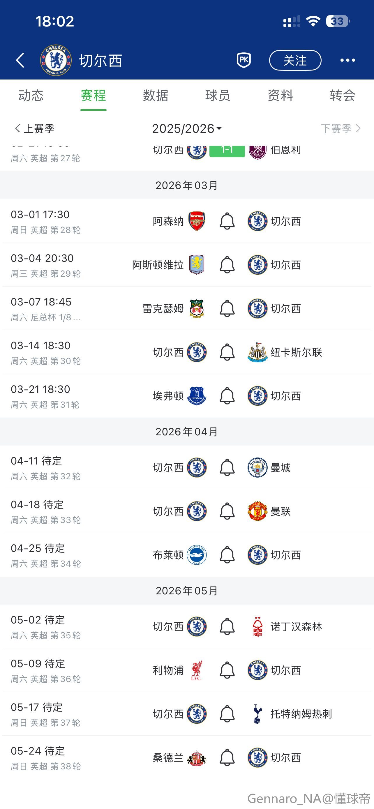Viewport: 374px width, 809px height.
Task: Tap the Wrexham crest in FA Cup match
Action: (197, 309)
